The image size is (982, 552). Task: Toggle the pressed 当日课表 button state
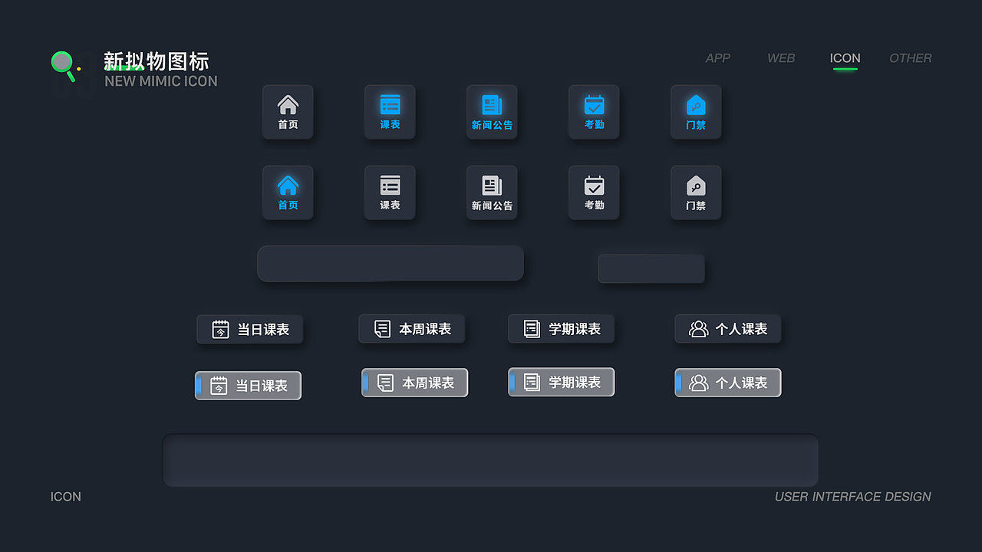coord(247,386)
